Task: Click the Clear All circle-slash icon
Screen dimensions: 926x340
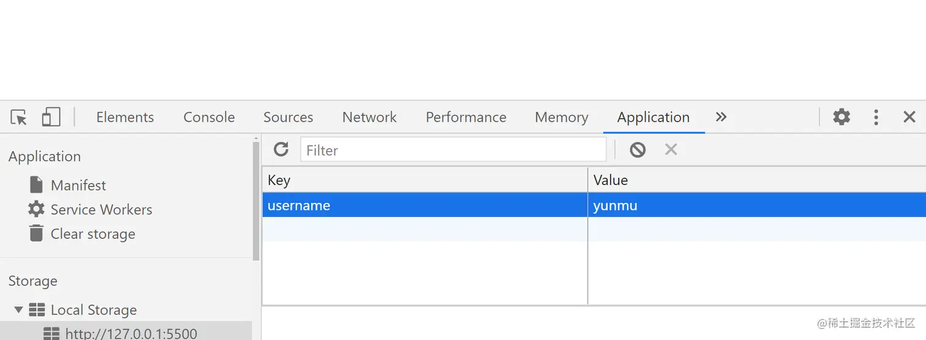Action: [638, 149]
